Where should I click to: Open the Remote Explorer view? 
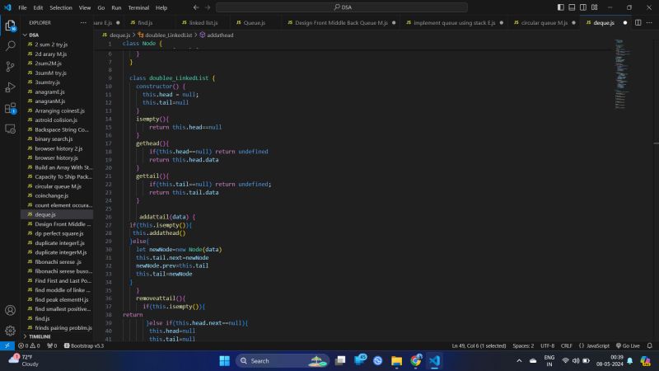point(11,129)
